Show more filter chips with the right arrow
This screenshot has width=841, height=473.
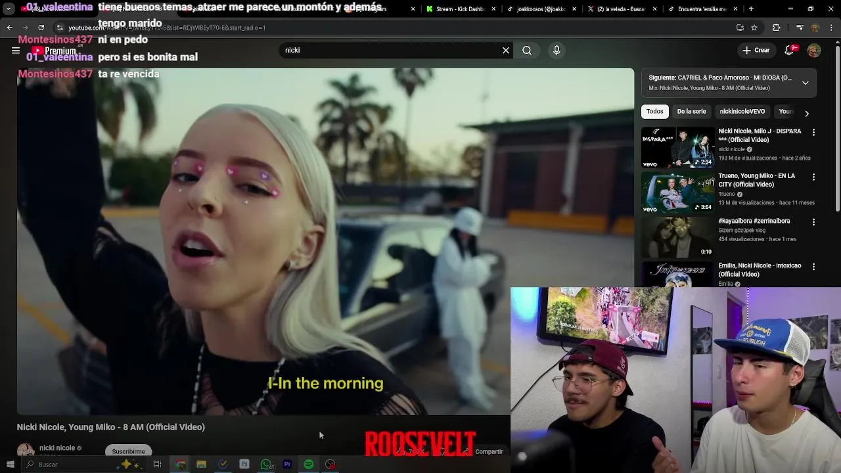point(807,113)
